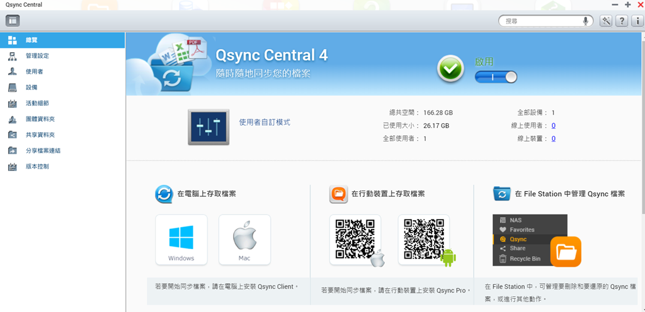
Task: Open the info icon in the toolbar
Action: [x=637, y=21]
